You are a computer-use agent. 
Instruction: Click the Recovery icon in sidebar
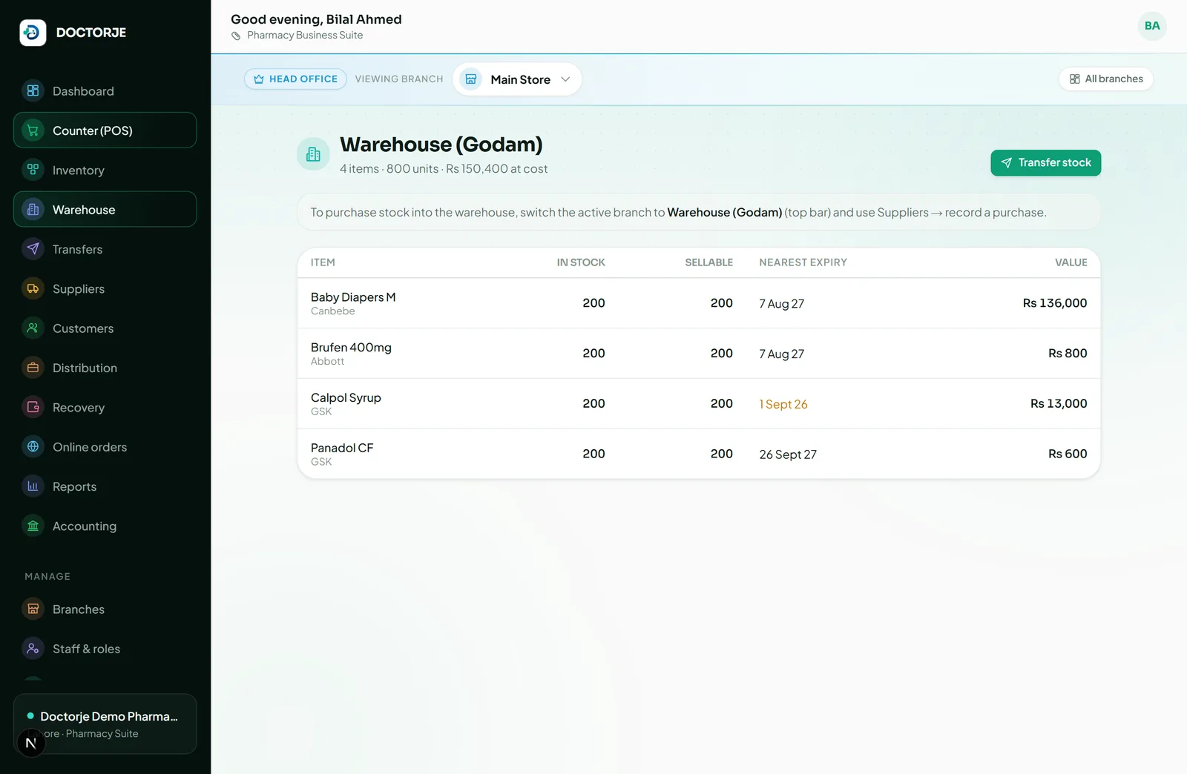[x=33, y=407]
